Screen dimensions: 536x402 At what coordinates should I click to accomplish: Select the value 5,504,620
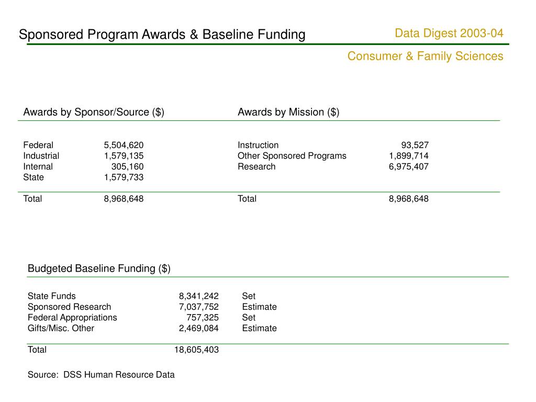pyautogui.click(x=124, y=146)
